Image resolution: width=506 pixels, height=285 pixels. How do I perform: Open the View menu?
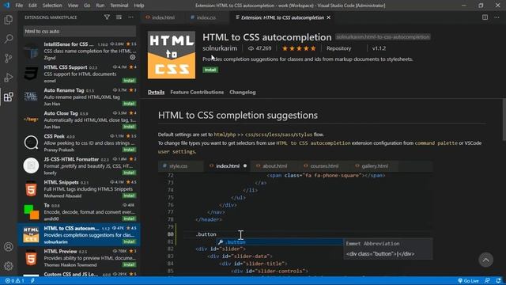click(x=73, y=6)
